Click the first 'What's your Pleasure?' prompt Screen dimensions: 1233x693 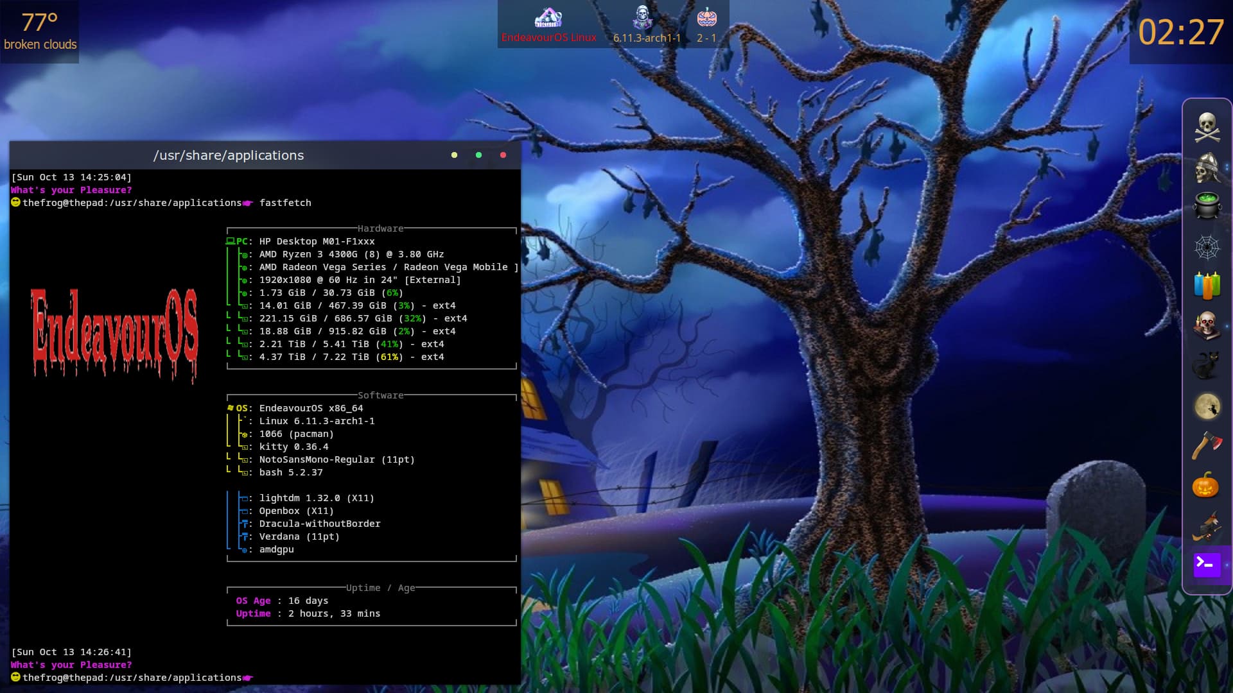click(x=71, y=190)
